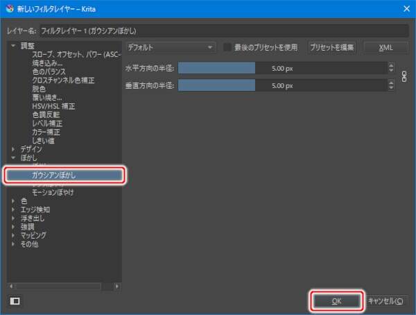Expand the その他 category
Image resolution: width=416 pixels, height=315 pixels.
13,244
